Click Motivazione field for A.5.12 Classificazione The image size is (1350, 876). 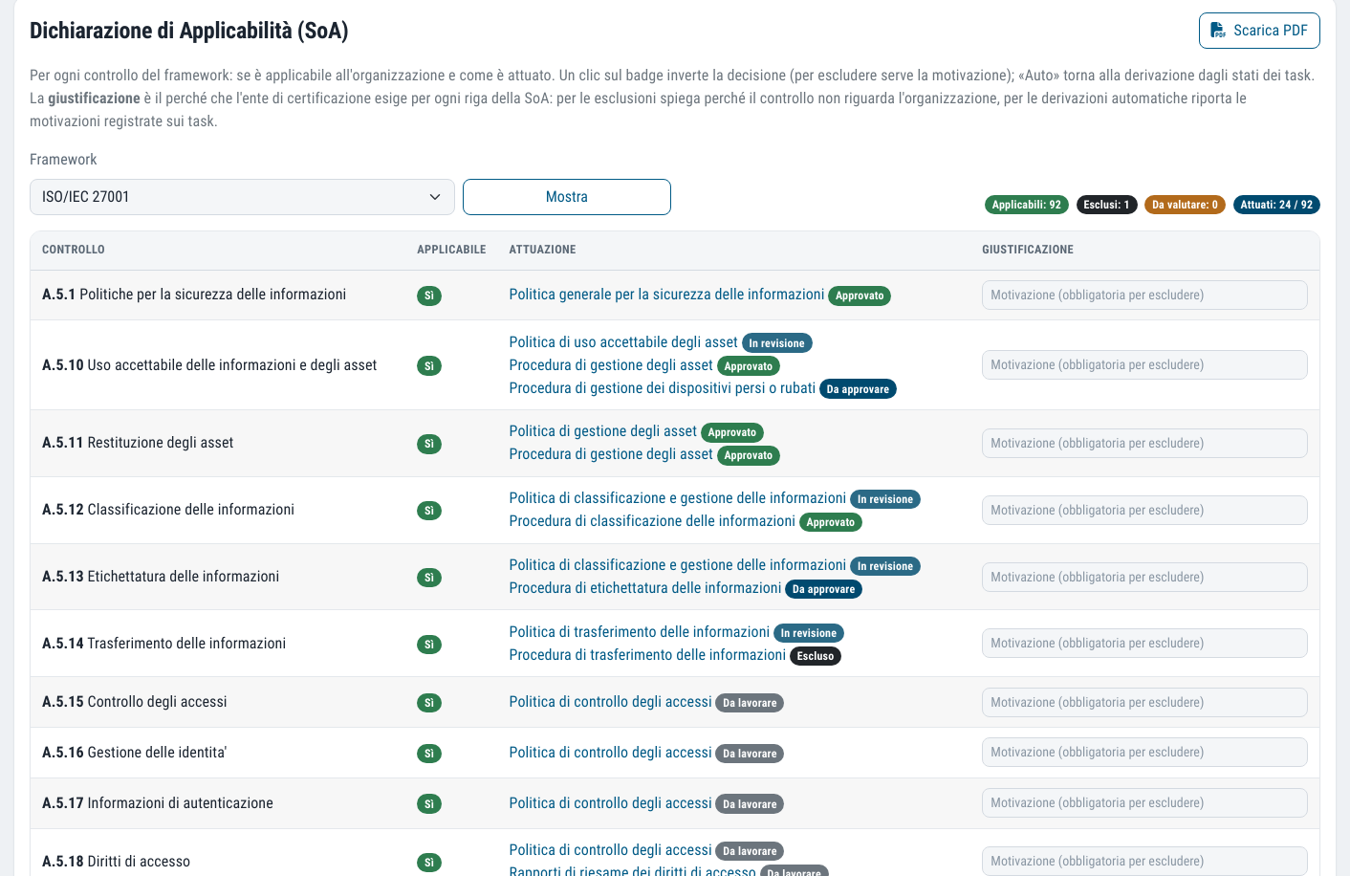[x=1144, y=511]
